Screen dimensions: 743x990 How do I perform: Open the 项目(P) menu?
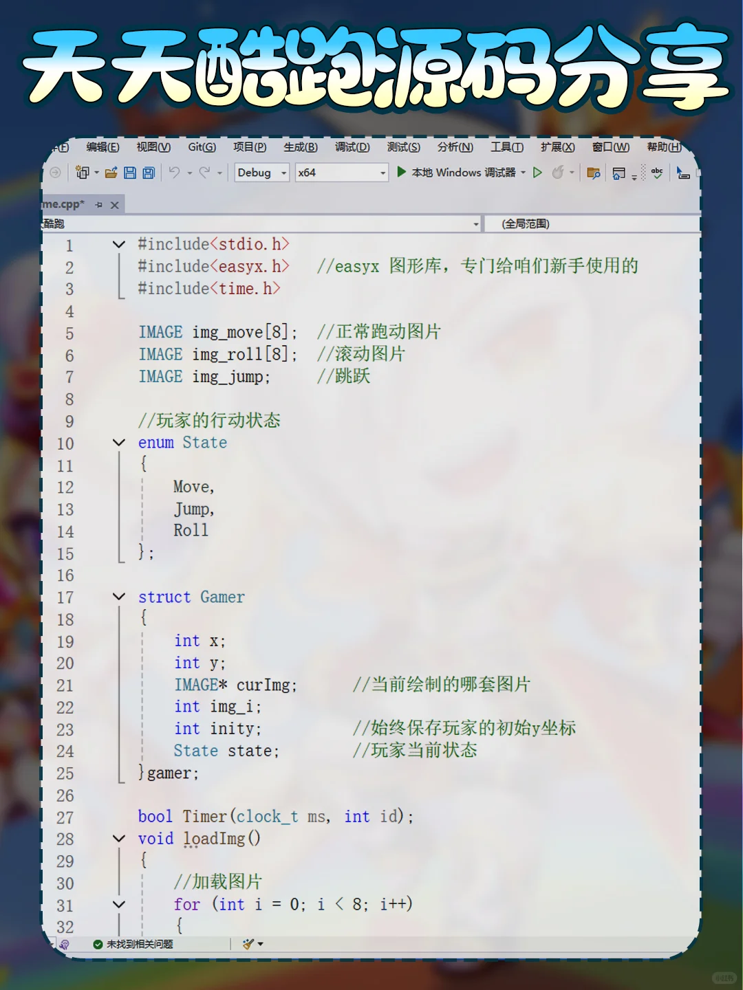pyautogui.click(x=250, y=147)
